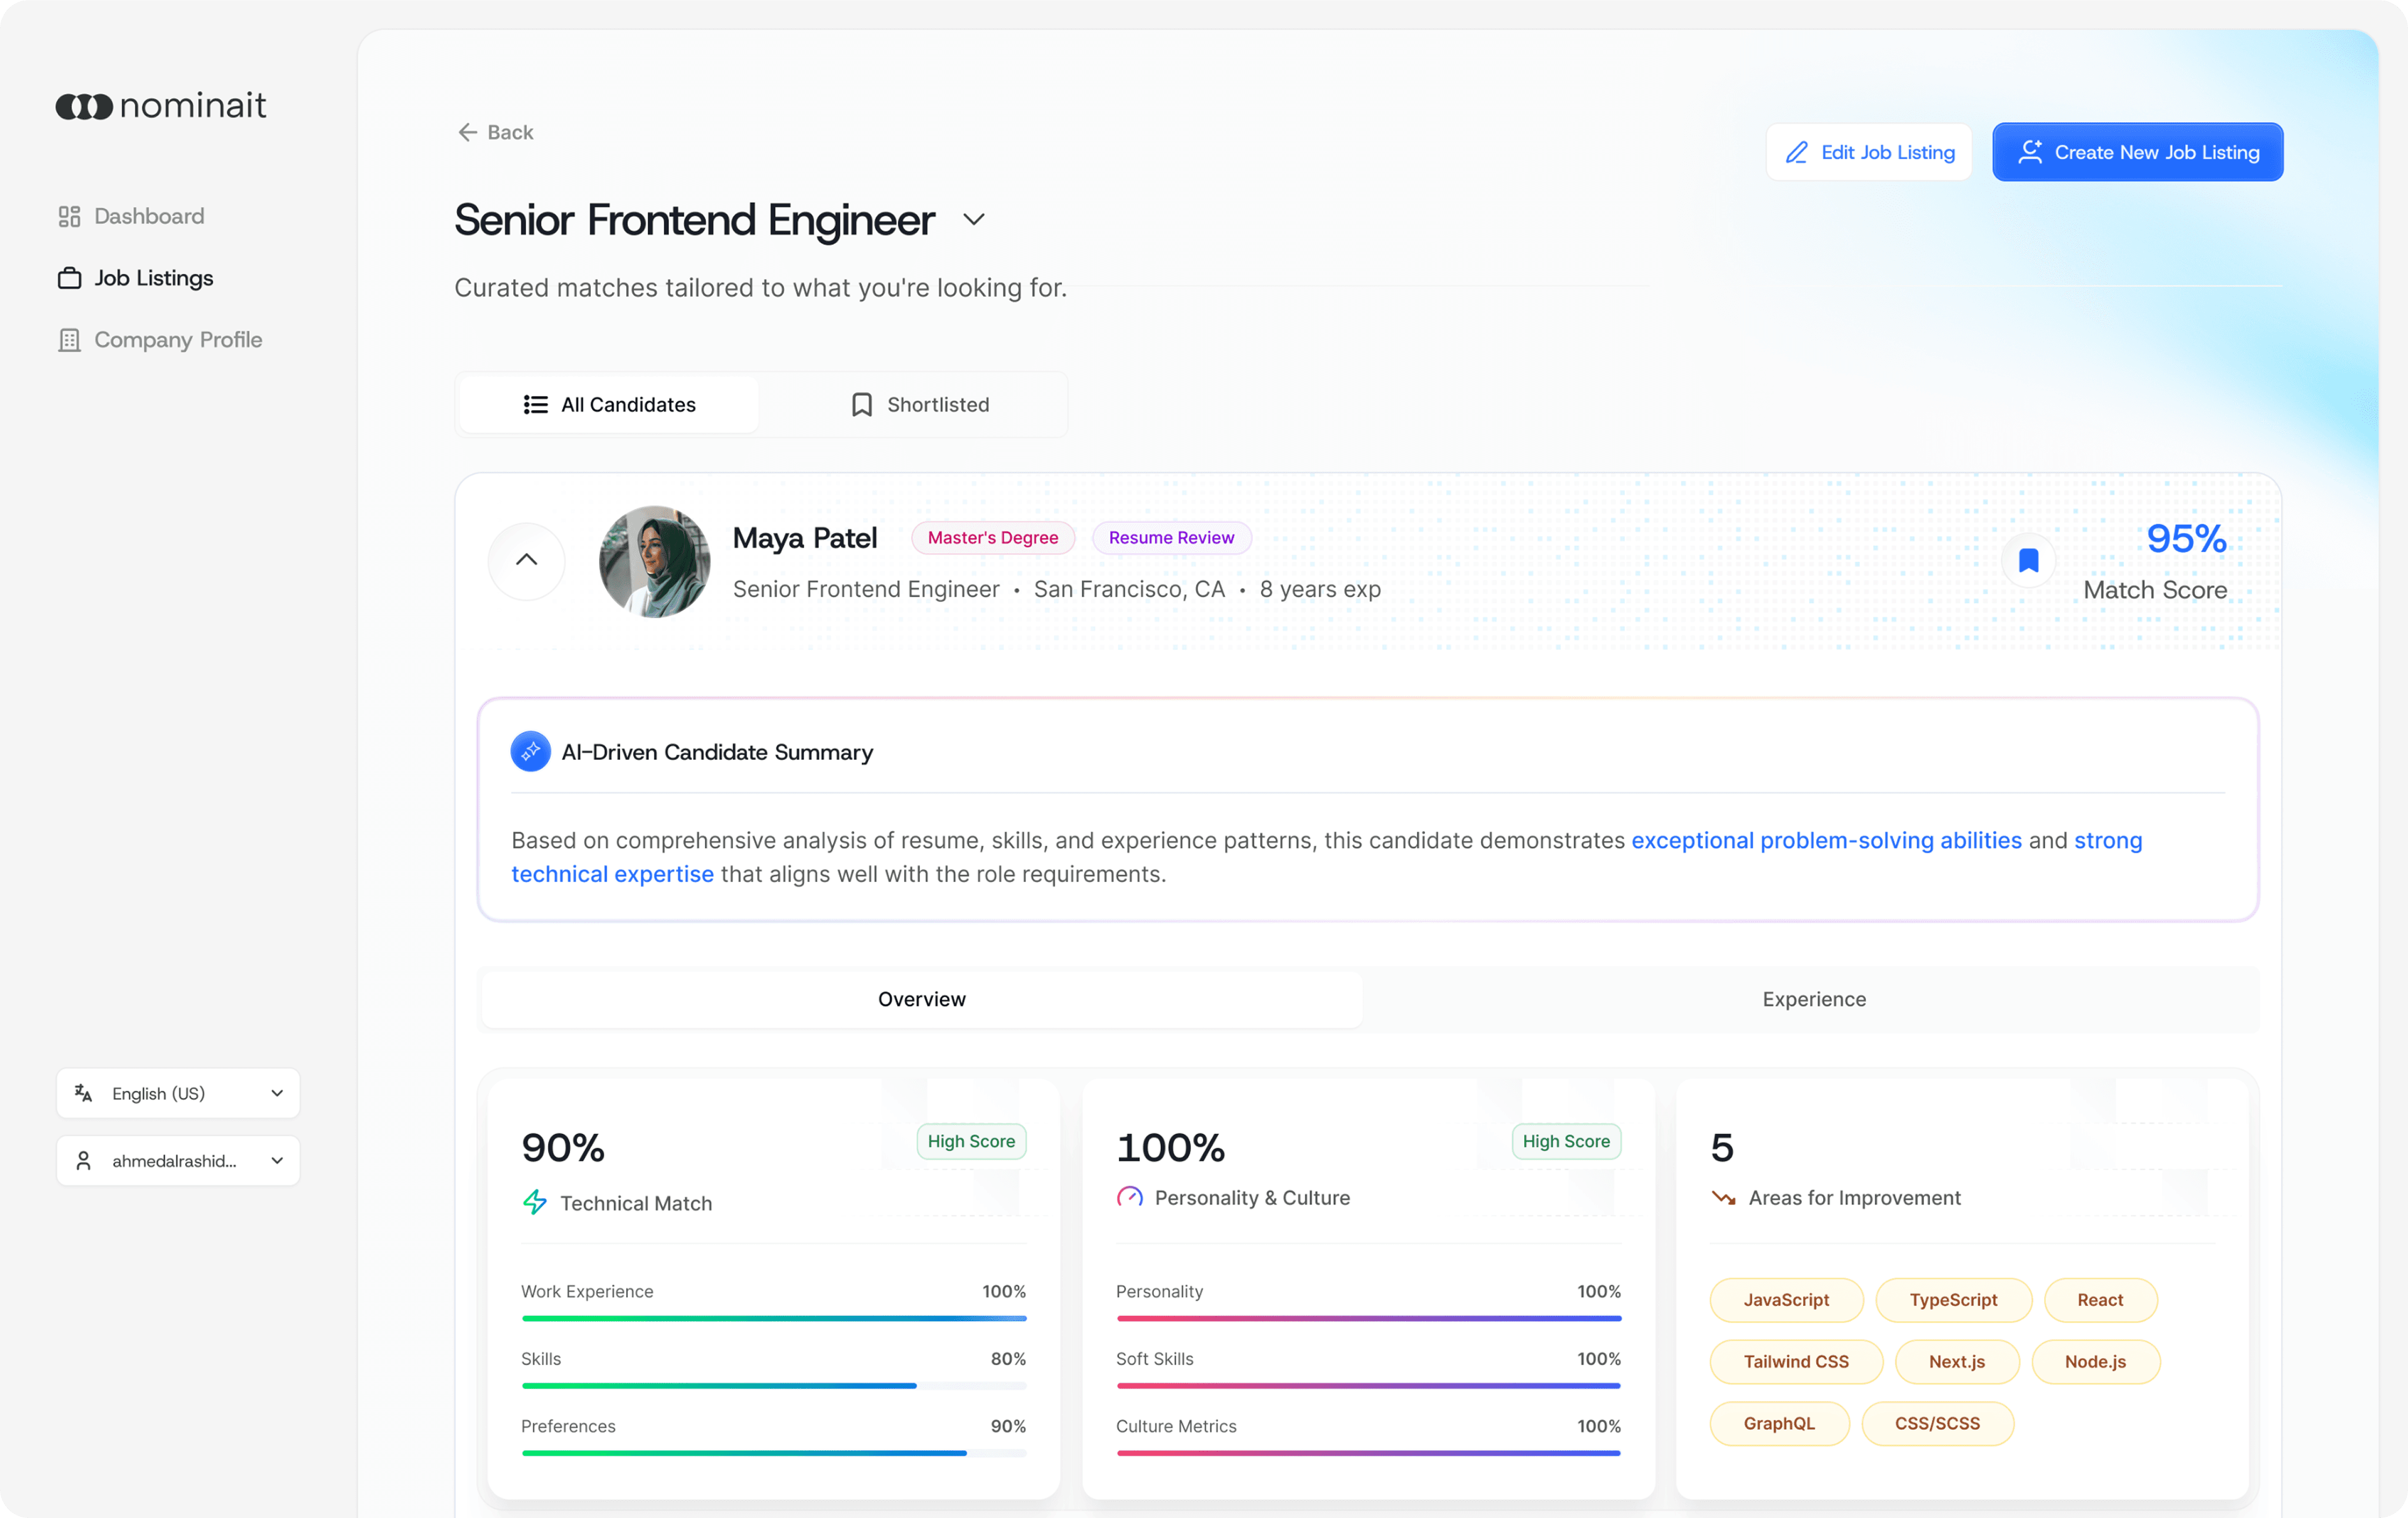Open Company Profile via its building icon
Image resolution: width=2408 pixels, height=1518 pixels.
(x=69, y=340)
